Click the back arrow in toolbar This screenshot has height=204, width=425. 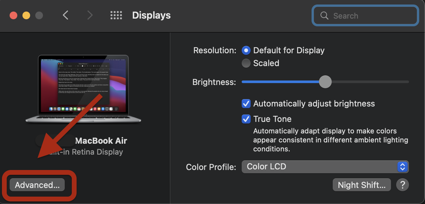coord(66,15)
